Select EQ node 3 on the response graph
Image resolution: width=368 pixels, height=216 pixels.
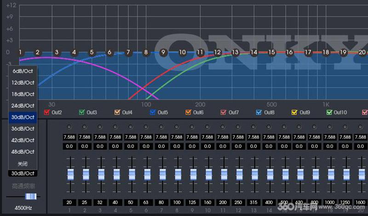click(57, 52)
